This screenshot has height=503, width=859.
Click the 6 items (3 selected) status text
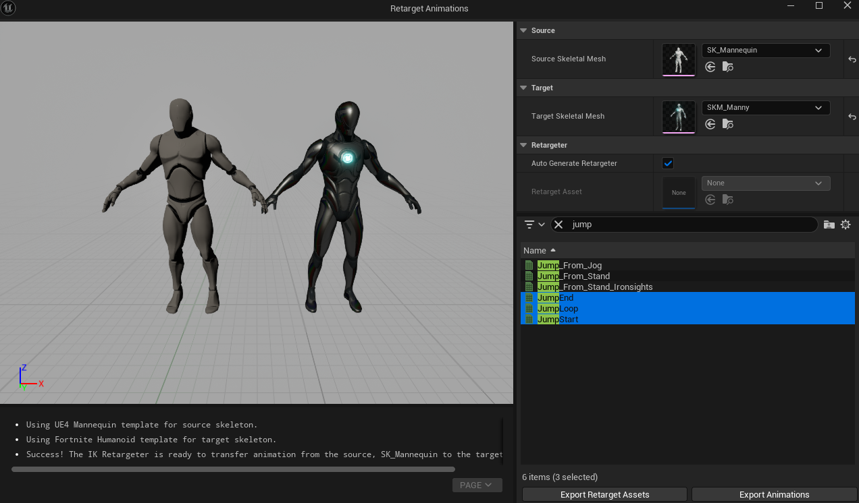[x=560, y=477]
